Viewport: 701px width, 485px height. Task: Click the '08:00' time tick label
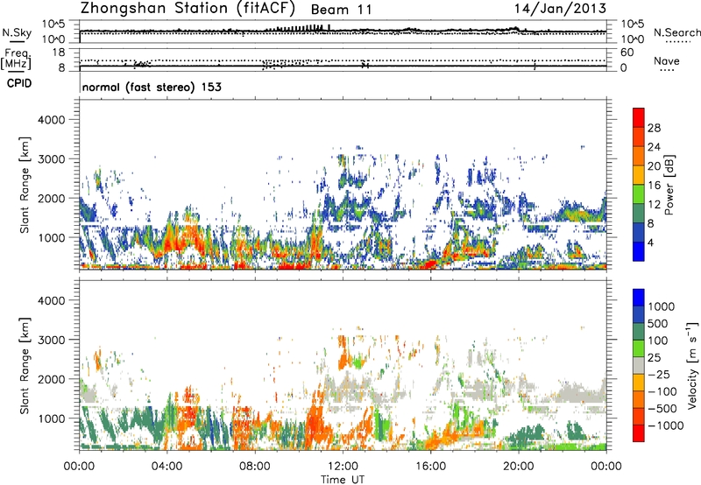click(255, 467)
